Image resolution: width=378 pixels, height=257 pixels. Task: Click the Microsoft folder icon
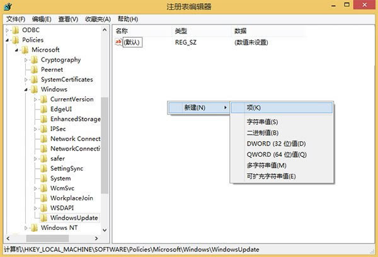click(x=25, y=50)
